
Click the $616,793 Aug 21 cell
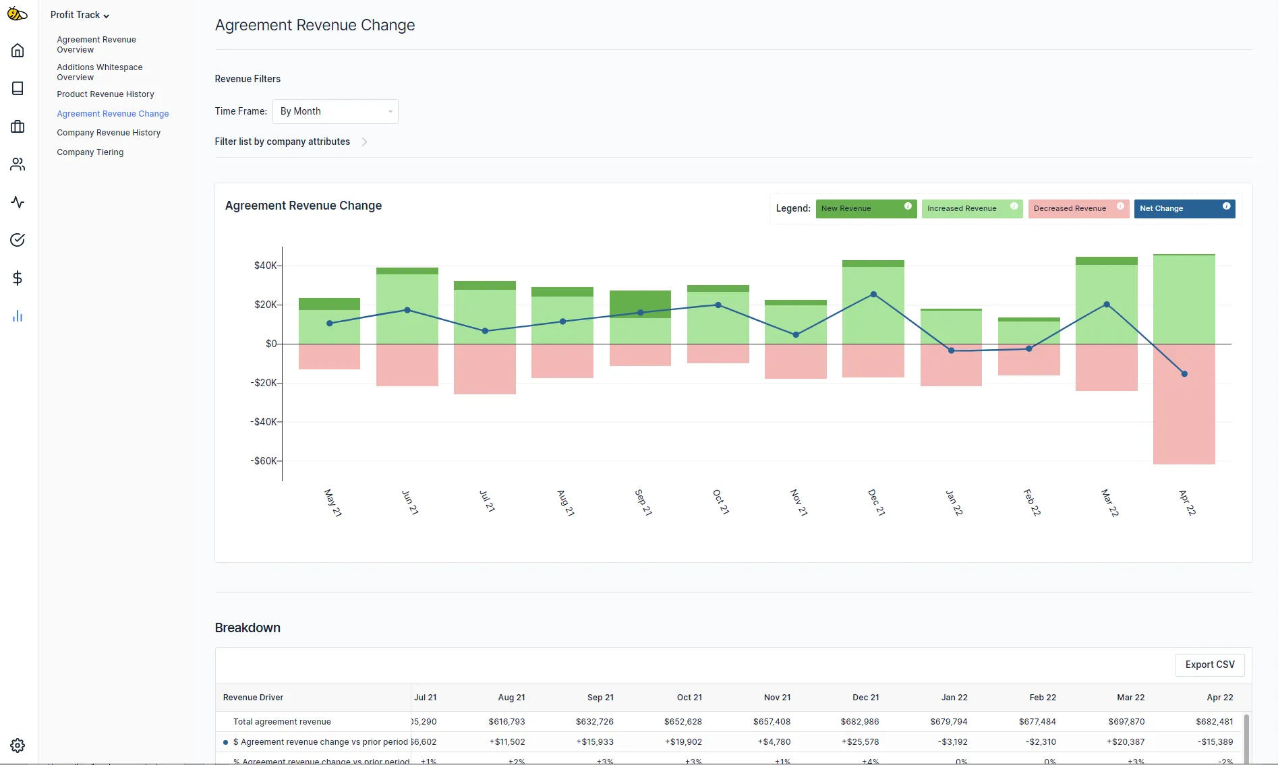click(506, 722)
